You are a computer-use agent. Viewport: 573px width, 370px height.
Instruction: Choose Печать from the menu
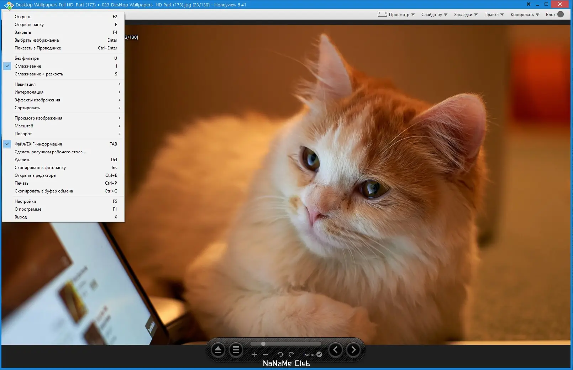click(x=63, y=183)
